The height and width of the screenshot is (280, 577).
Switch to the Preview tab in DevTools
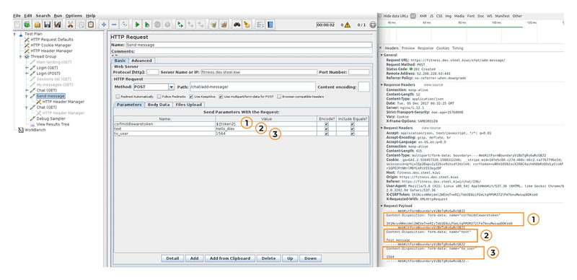408,48
